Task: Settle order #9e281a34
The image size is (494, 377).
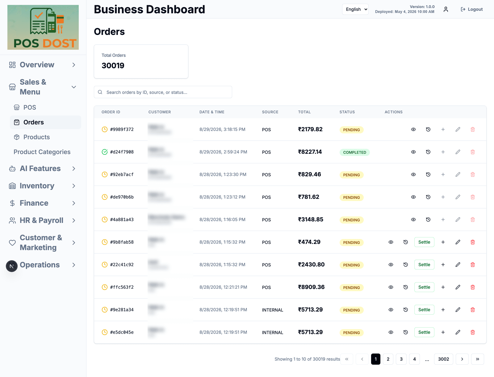Action: click(424, 310)
